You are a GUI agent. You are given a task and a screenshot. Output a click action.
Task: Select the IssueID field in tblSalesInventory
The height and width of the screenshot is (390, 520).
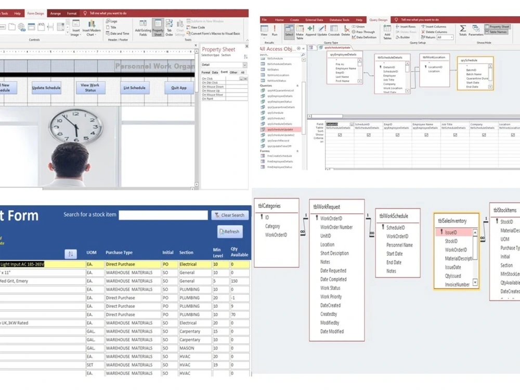pos(453,232)
